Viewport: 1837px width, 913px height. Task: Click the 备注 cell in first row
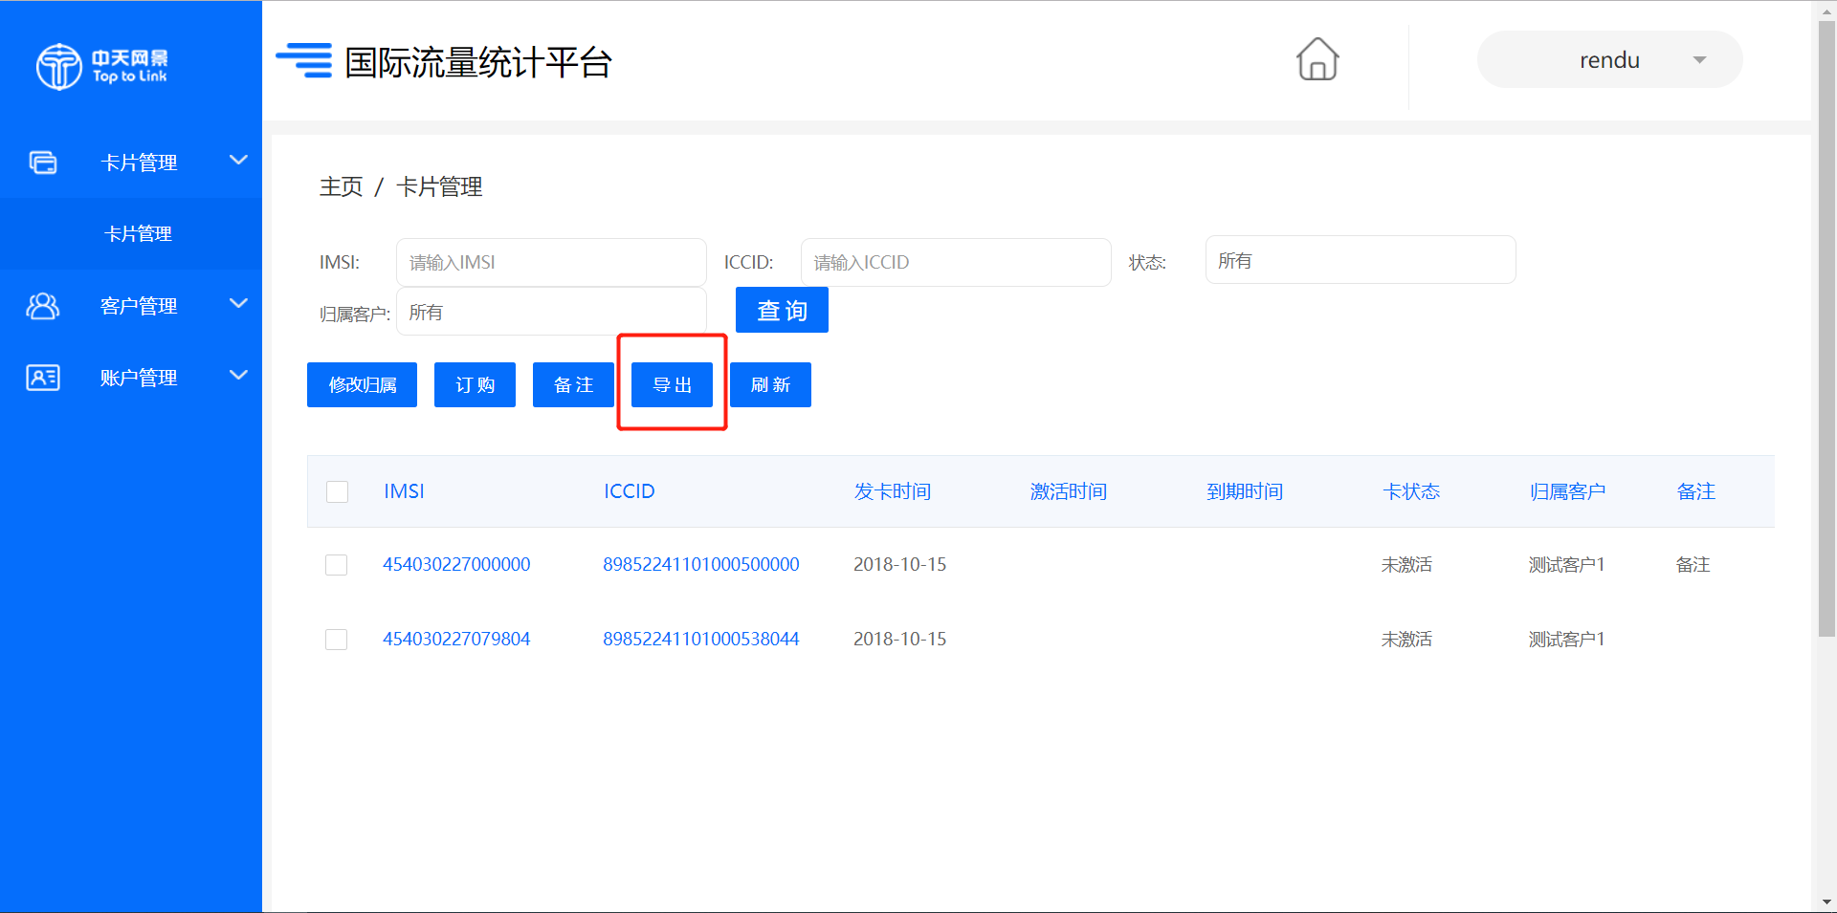point(1693,565)
